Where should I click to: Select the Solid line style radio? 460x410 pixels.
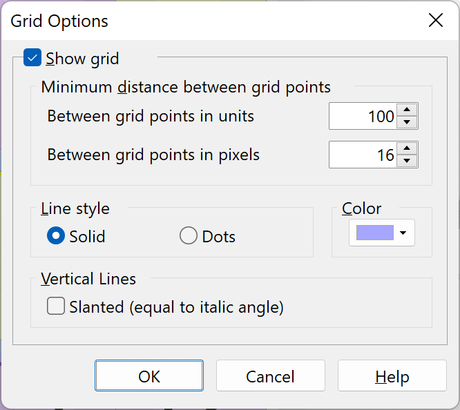[56, 235]
